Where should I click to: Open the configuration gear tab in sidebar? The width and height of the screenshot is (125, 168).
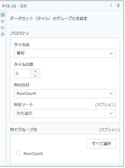tap(3, 15)
